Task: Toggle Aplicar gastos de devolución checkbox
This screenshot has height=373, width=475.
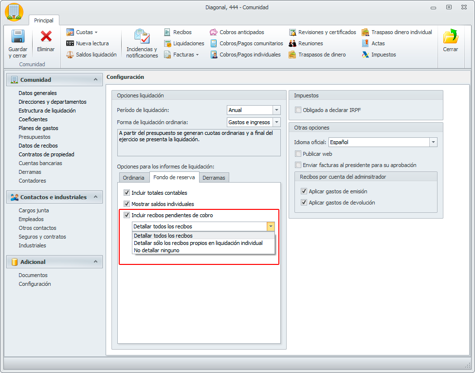Action: (304, 202)
